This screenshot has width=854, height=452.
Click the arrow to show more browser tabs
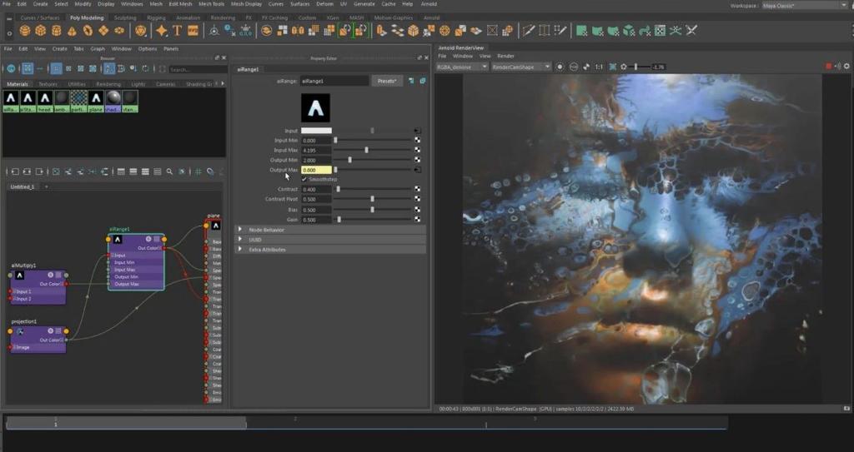click(x=222, y=84)
